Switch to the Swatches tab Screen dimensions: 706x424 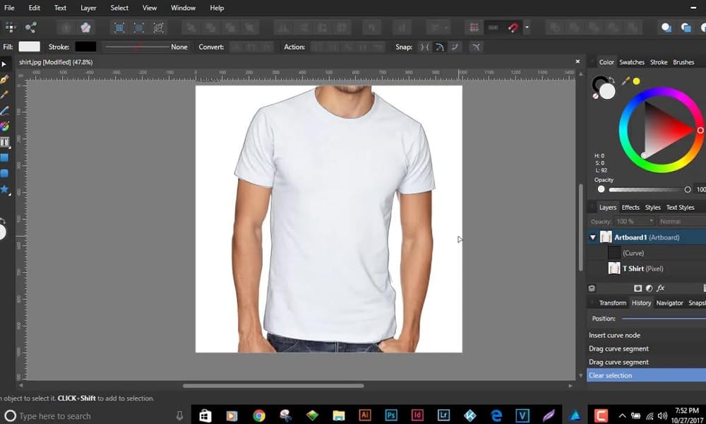(632, 61)
